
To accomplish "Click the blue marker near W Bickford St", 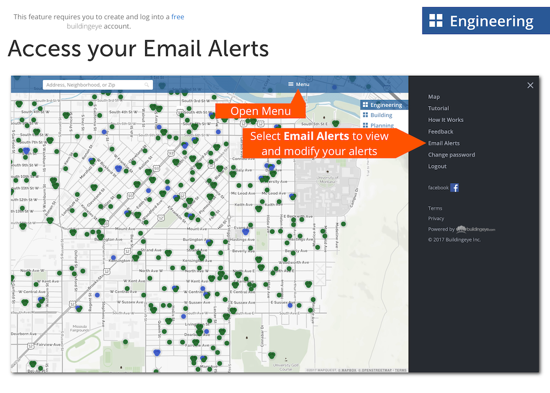I will point(118,169).
